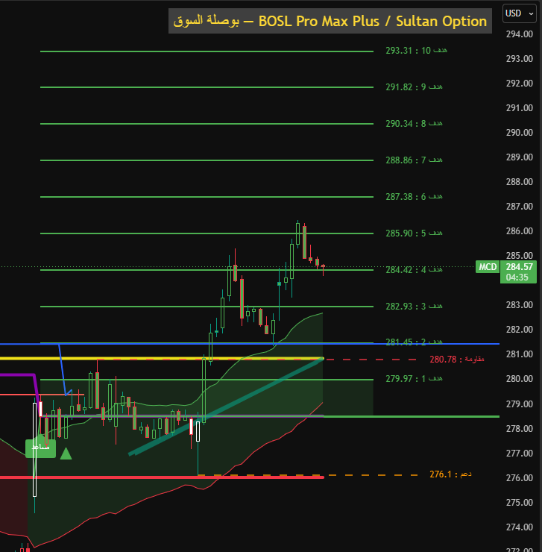This screenshot has height=552, width=542.
Task: Select the target 8 label 290.34
Action: pos(414,124)
